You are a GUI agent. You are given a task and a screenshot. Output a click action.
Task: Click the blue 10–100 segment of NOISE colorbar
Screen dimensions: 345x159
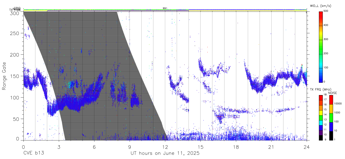[x=331, y=126]
